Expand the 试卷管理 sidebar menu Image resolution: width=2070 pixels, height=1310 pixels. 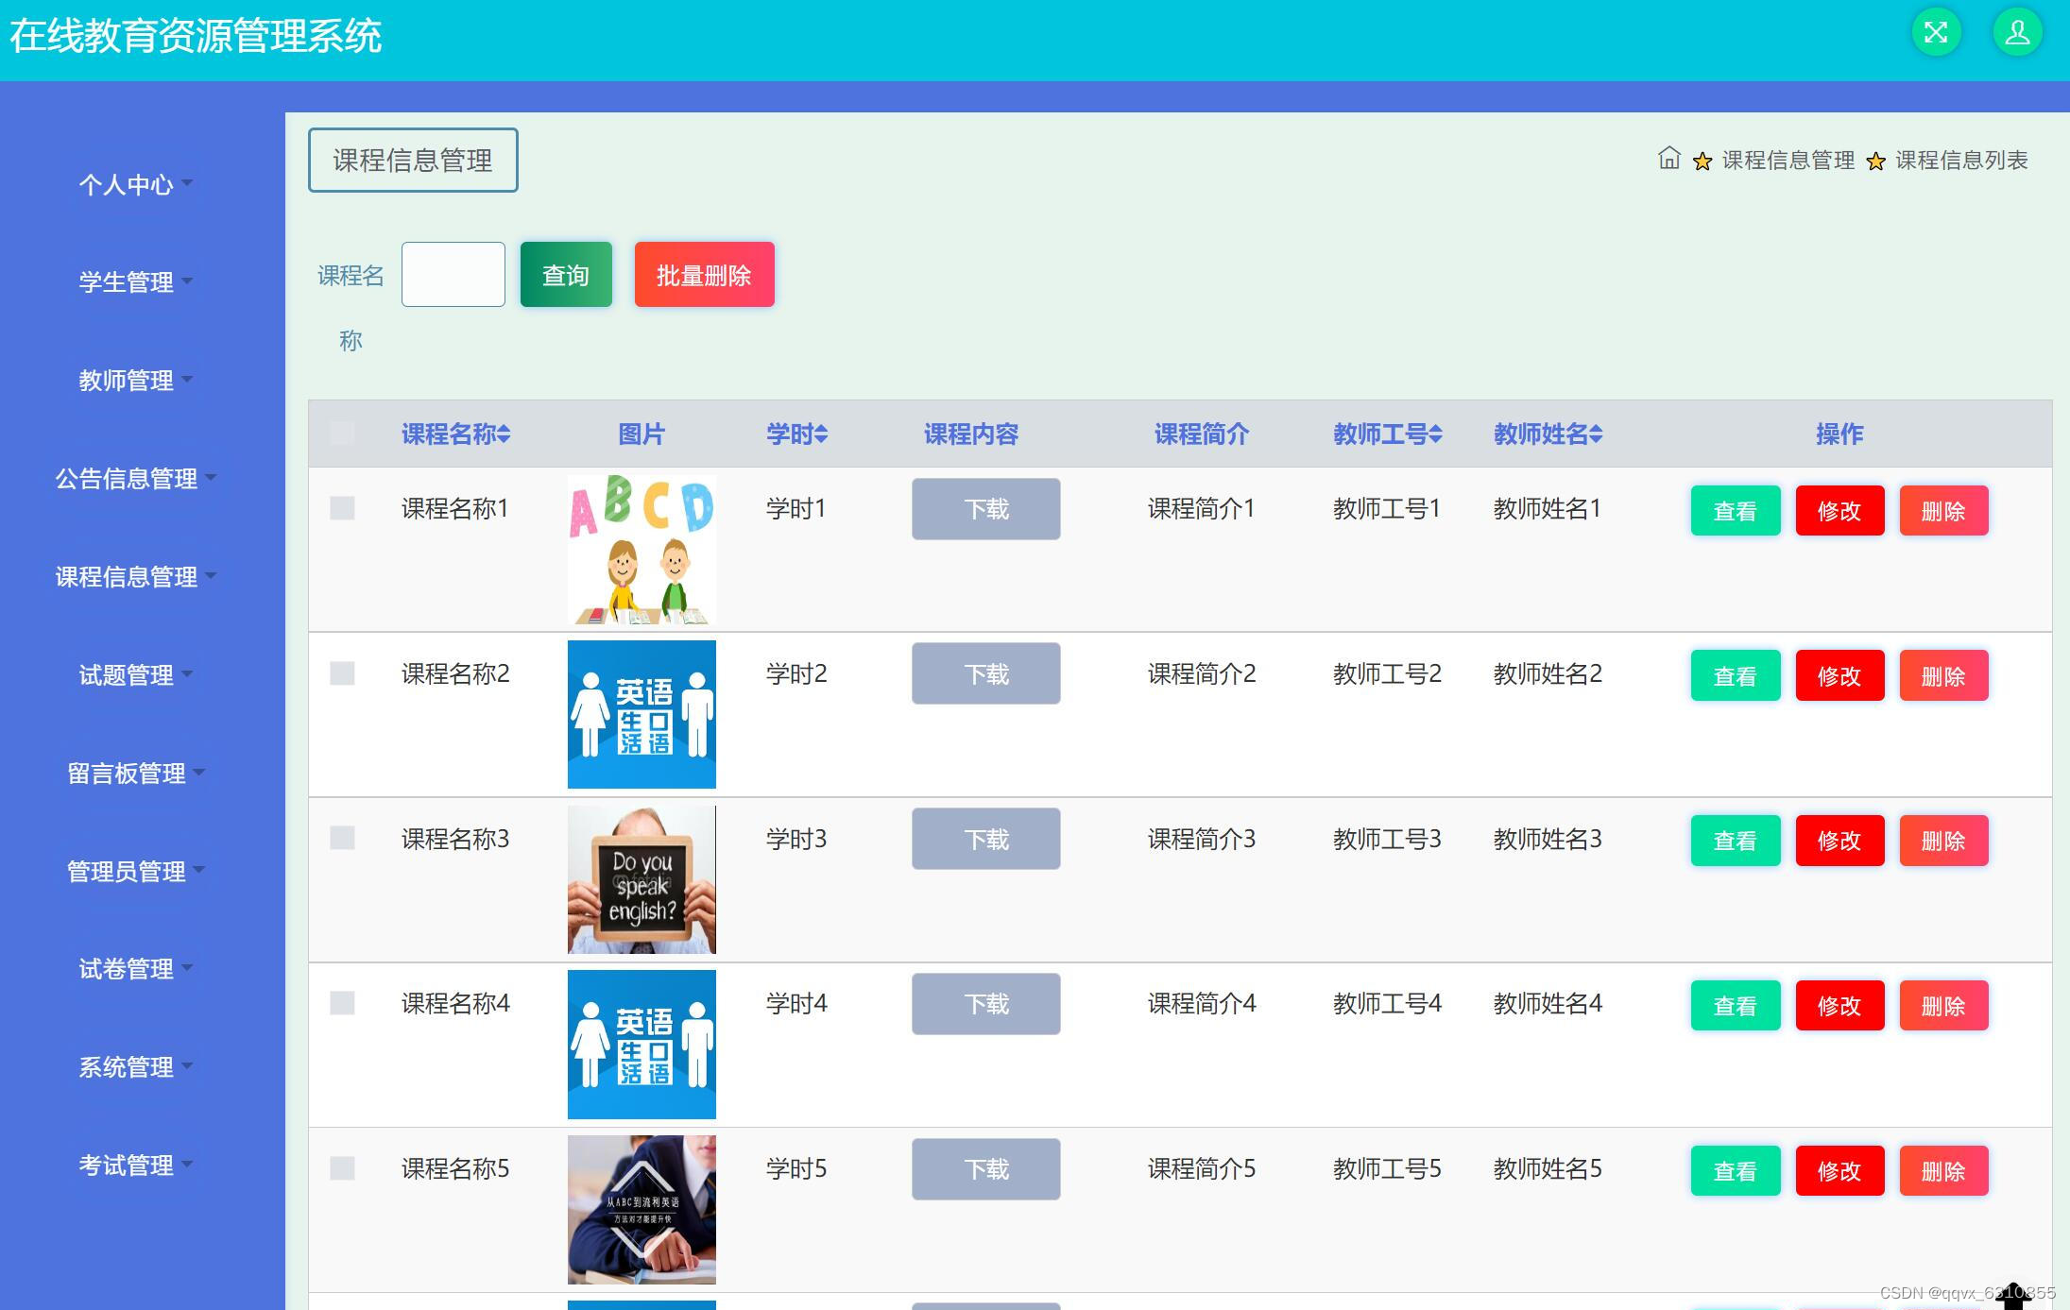pos(135,969)
